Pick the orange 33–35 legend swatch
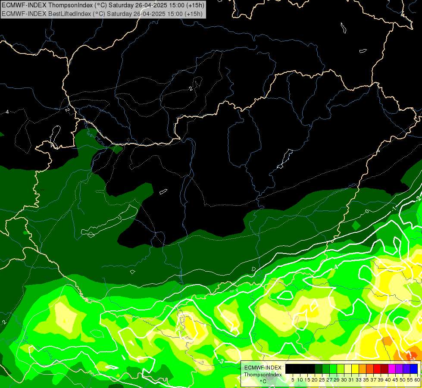 (362, 369)
